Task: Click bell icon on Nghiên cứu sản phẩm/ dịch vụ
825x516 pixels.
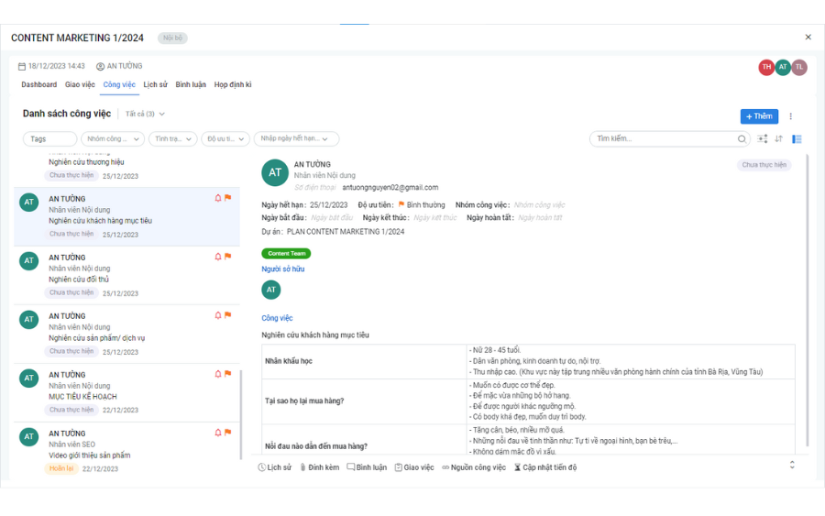Action: (218, 315)
